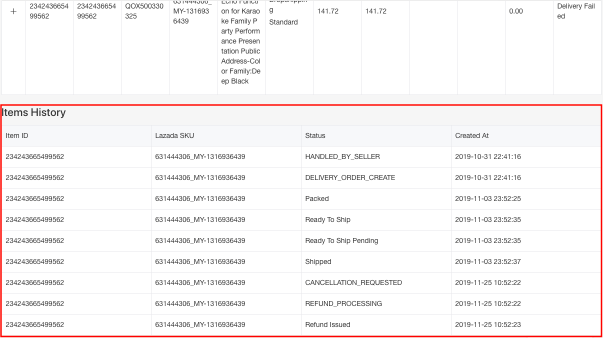This screenshot has height=338, width=603.
Task: Select the Lazada SKU in the Refund Issued row
Action: tap(200, 324)
